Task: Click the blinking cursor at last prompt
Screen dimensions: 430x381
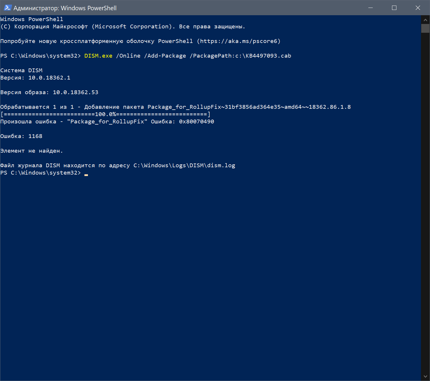Action: 86,173
